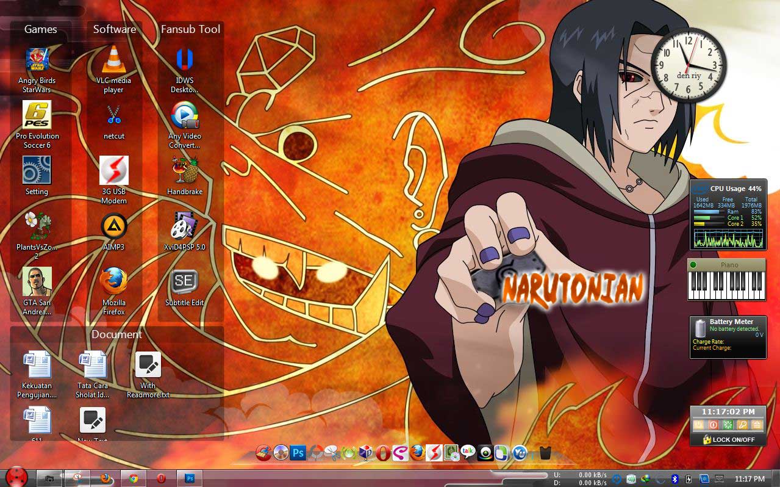Click the Bluetooth icon in the system tray
The height and width of the screenshot is (487, 780).
pyautogui.click(x=674, y=478)
